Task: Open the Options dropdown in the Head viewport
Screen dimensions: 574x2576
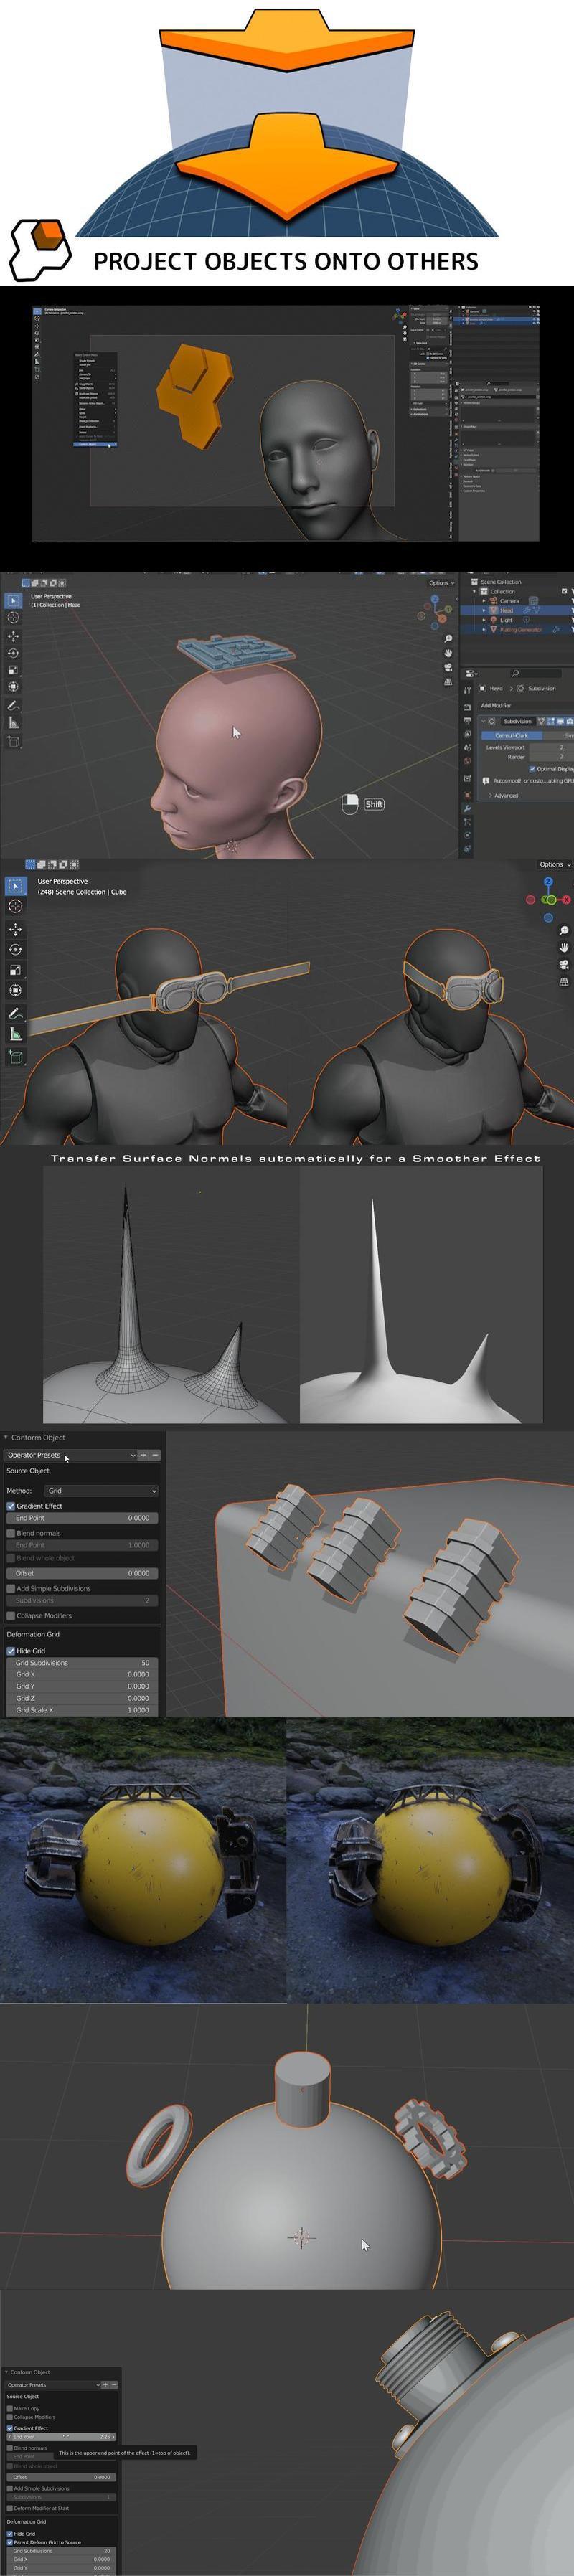Action: pos(441,582)
